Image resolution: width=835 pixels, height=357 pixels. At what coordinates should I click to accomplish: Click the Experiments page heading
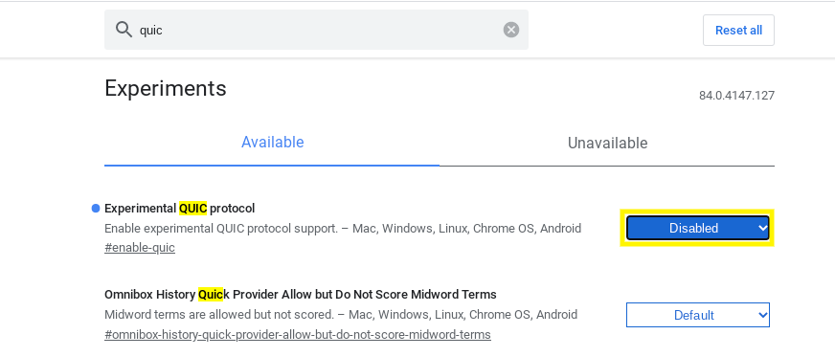coord(166,88)
